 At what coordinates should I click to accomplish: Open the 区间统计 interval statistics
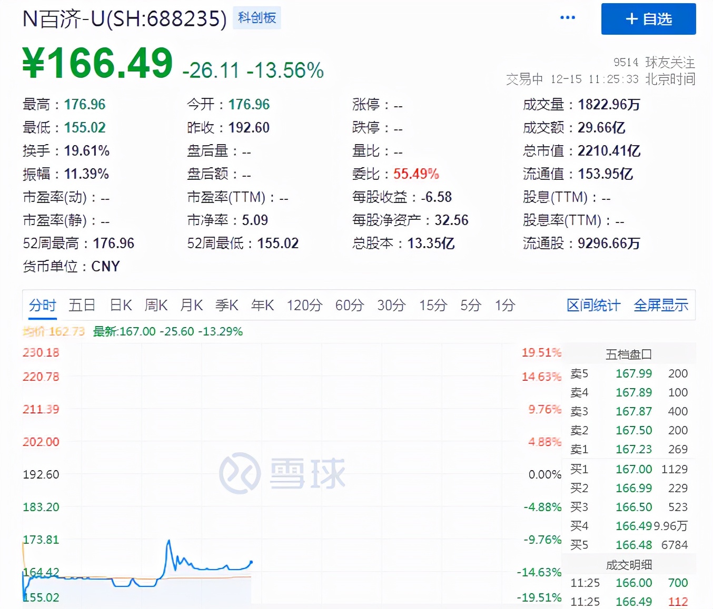[x=593, y=305]
